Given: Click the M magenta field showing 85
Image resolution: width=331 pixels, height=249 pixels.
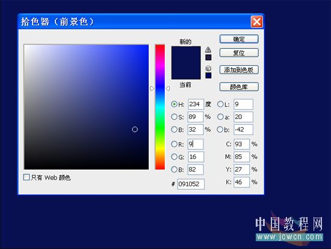Looking at the screenshot, I should point(241,157).
